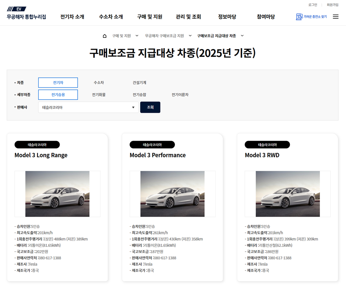
Task: Go to the home breadcrumb icon
Action: point(105,36)
